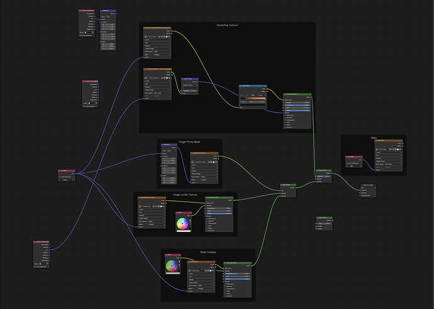Collapse the top-left Mapping node using its arrow
434x309 pixels.
(101, 11)
